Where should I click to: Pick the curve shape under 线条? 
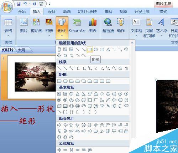114,68
